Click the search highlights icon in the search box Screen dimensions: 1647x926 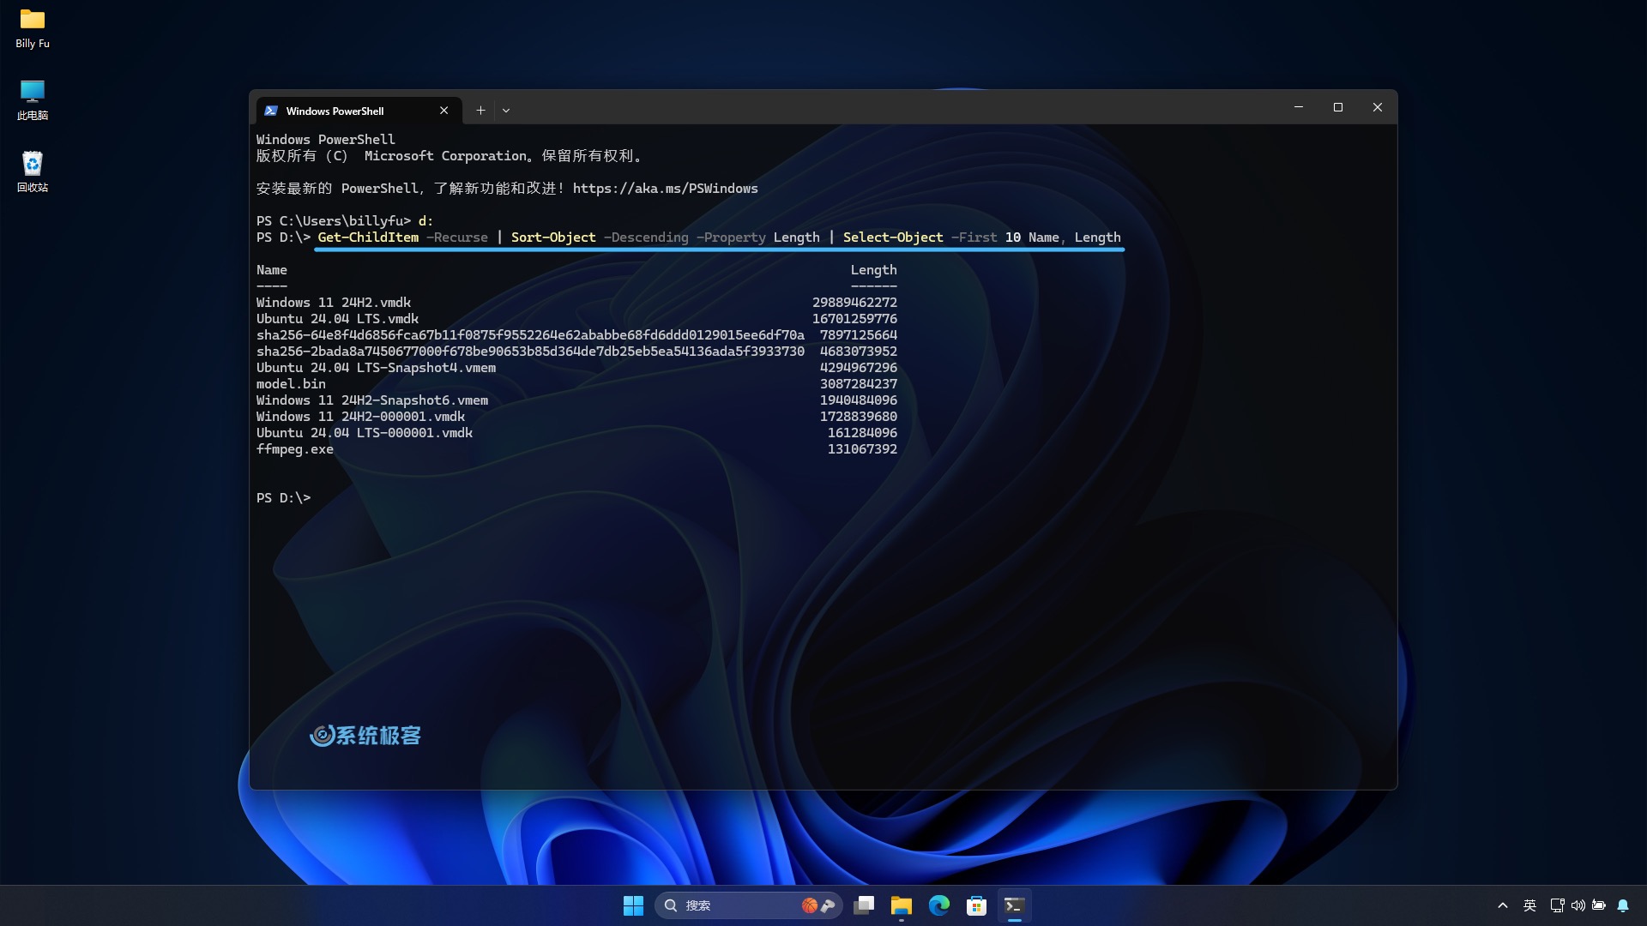(818, 905)
